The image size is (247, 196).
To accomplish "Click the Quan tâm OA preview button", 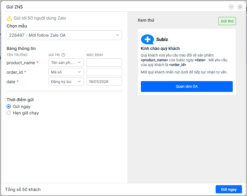I will (187, 86).
